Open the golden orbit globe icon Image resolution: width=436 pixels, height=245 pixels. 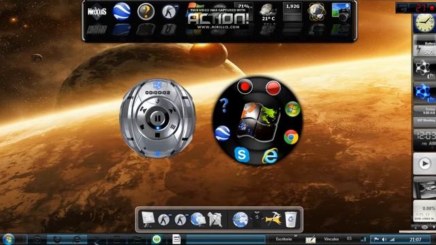(316, 12)
